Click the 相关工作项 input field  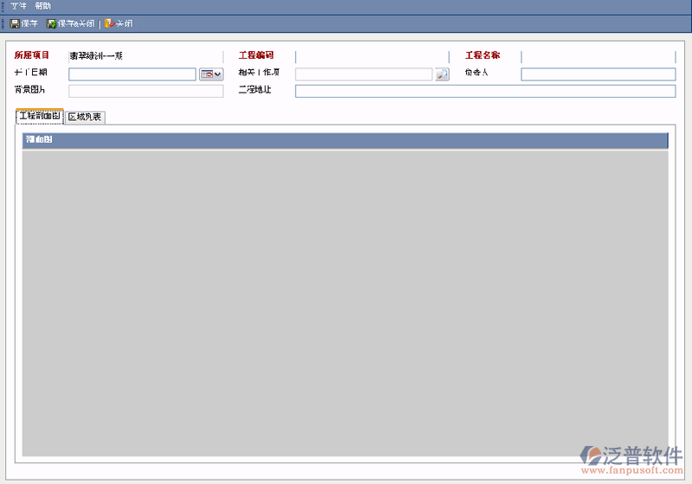(363, 74)
